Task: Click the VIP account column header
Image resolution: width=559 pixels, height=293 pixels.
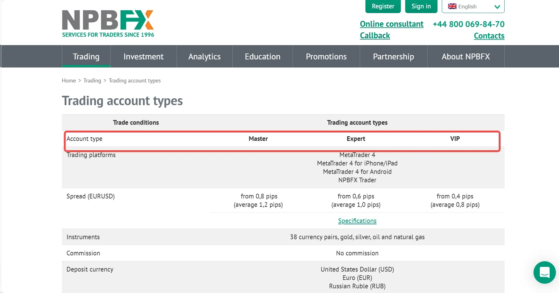Action: point(455,139)
